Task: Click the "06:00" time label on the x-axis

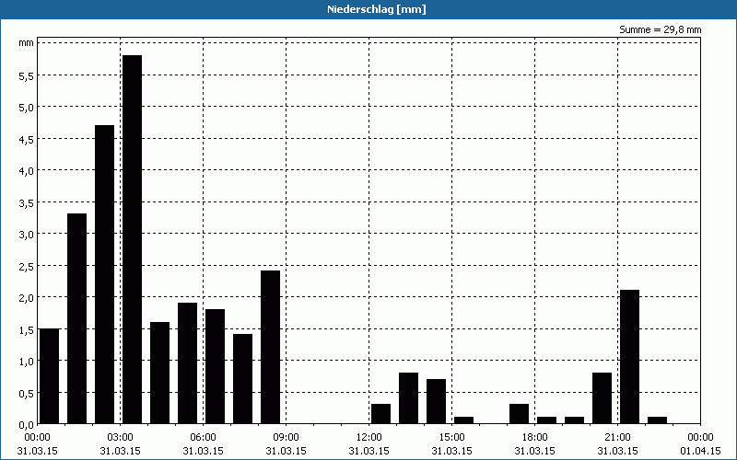Action: [203, 438]
